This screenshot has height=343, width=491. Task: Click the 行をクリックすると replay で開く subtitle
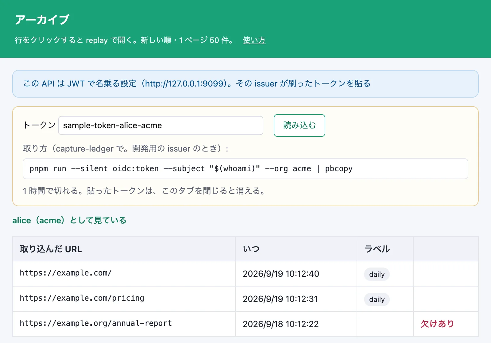pos(125,40)
